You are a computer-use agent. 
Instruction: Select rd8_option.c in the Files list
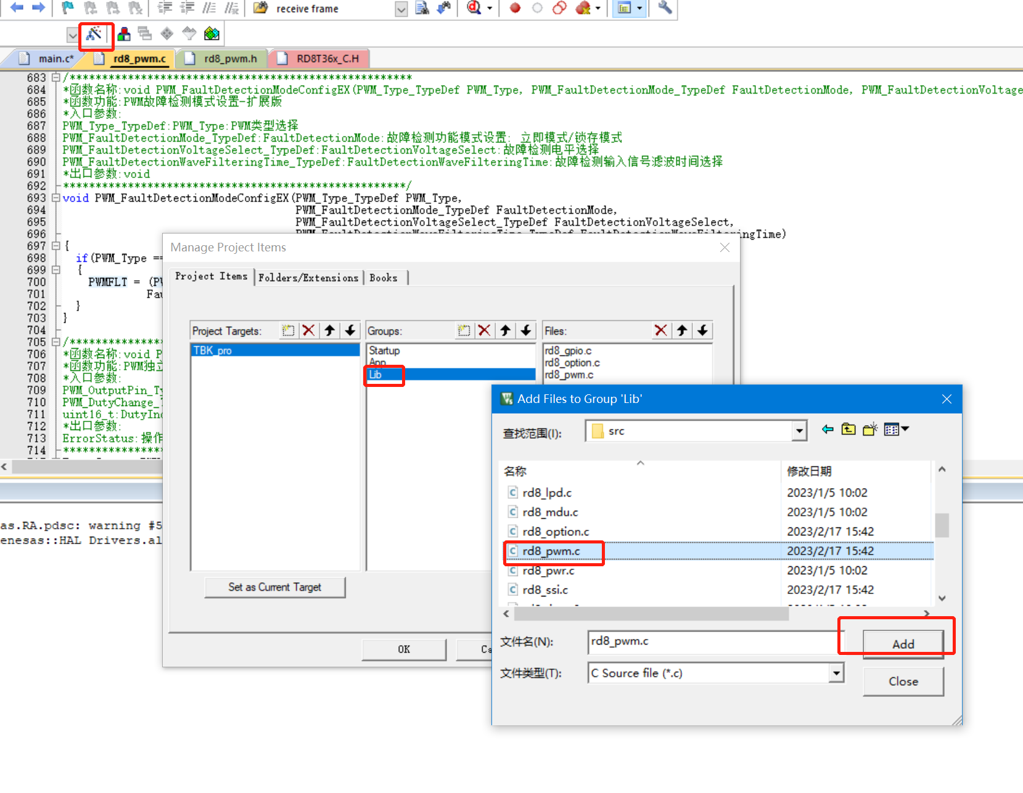pyautogui.click(x=572, y=362)
